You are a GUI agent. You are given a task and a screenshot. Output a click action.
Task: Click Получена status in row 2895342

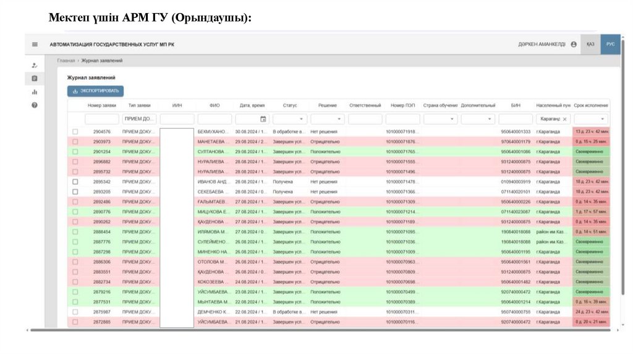point(283,182)
